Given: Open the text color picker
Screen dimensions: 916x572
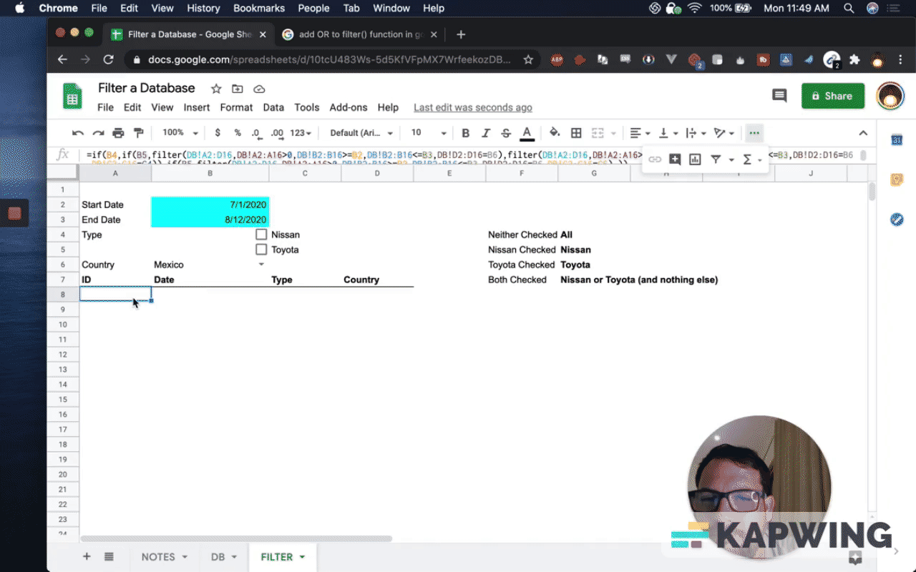Looking at the screenshot, I should pyautogui.click(x=527, y=133).
